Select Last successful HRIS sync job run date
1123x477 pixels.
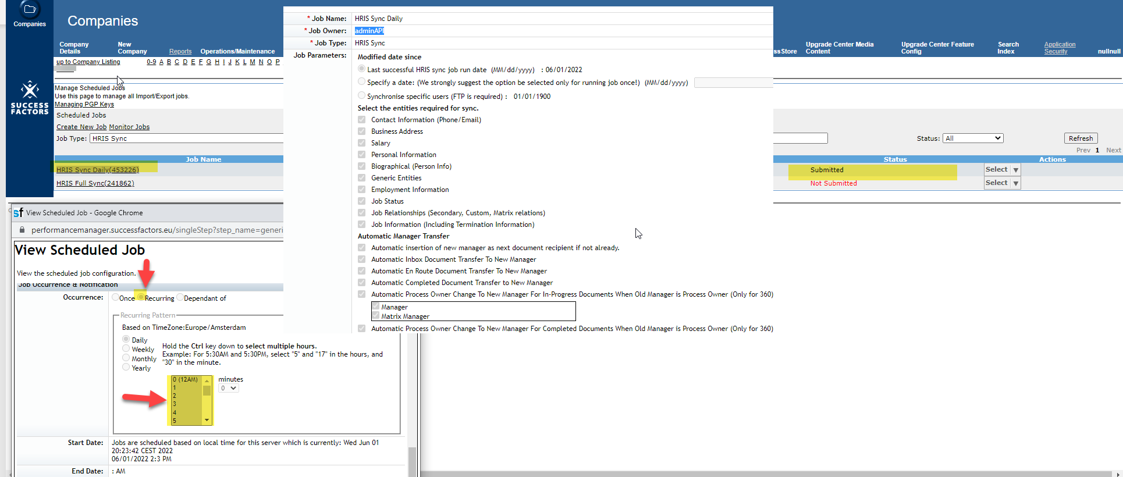point(361,69)
